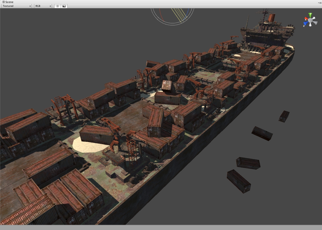This screenshot has width=322, height=230.
Task: Toggle scene lighting with the sun icon
Action: 57,6
